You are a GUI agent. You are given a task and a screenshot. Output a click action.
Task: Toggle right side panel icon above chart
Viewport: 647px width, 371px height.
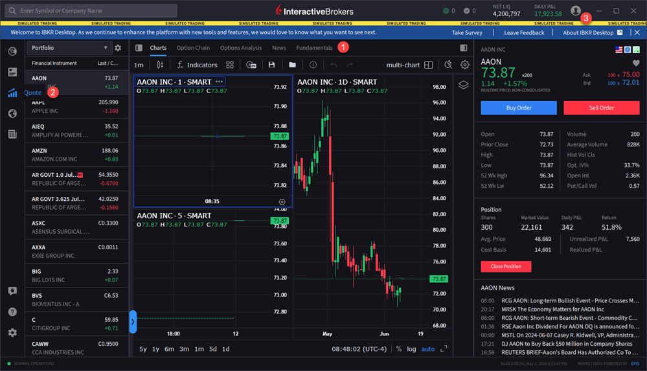point(464,48)
